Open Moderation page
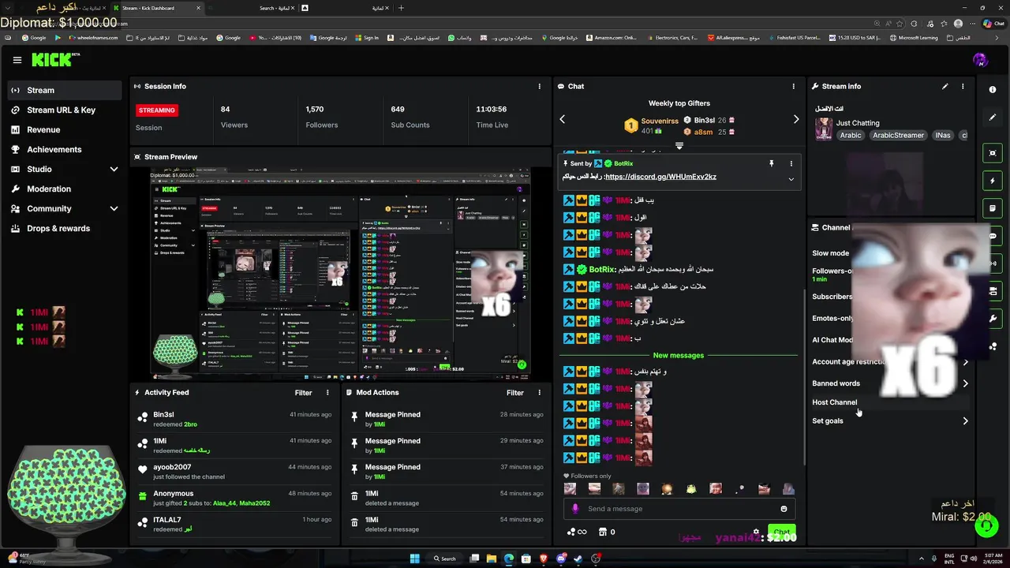1010x568 pixels. point(65,189)
